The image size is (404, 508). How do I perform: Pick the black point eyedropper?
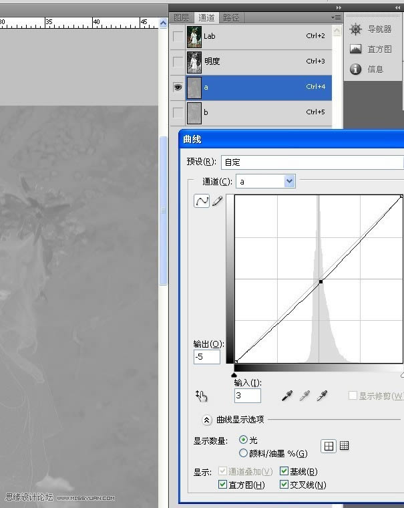287,396
